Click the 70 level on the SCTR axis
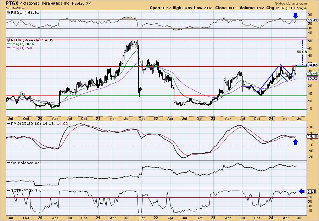 pyautogui.click(x=310, y=197)
